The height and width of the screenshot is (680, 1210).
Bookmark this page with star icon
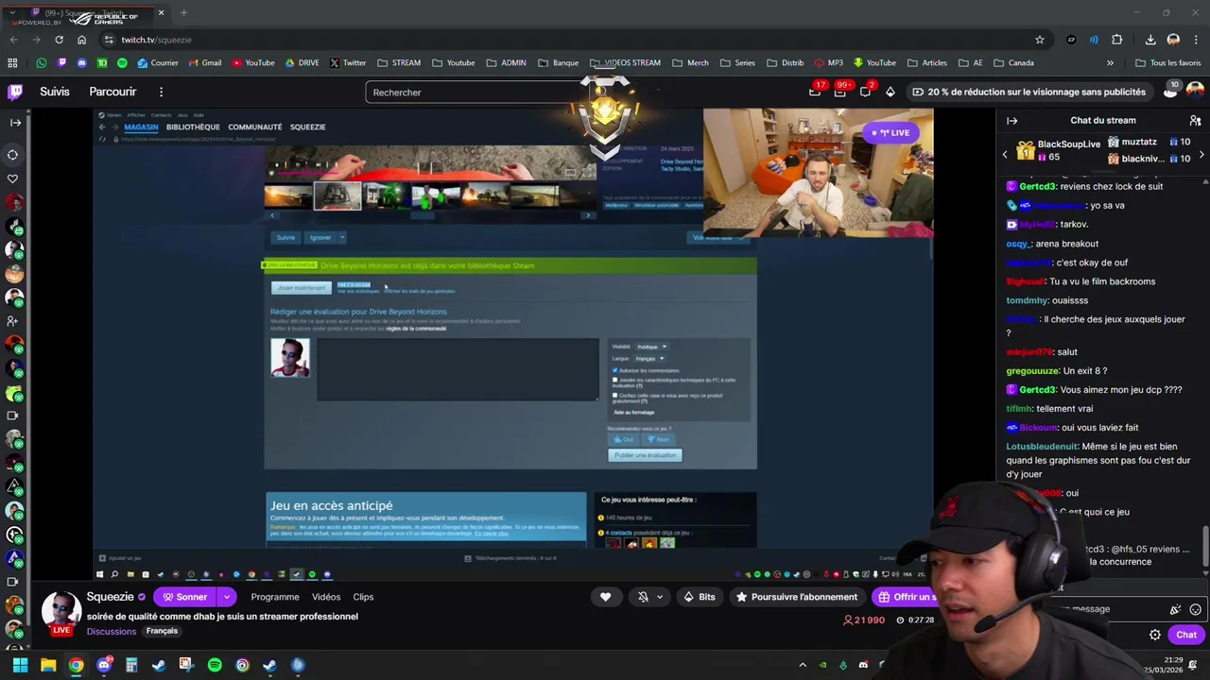pyautogui.click(x=1039, y=40)
